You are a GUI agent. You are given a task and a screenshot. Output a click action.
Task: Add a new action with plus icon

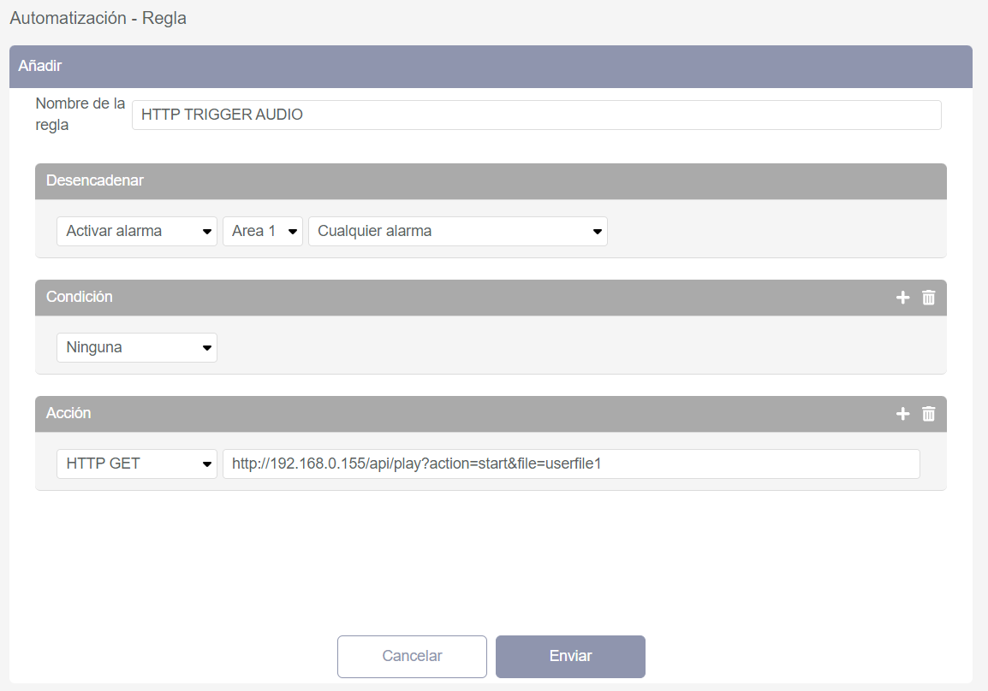902,414
